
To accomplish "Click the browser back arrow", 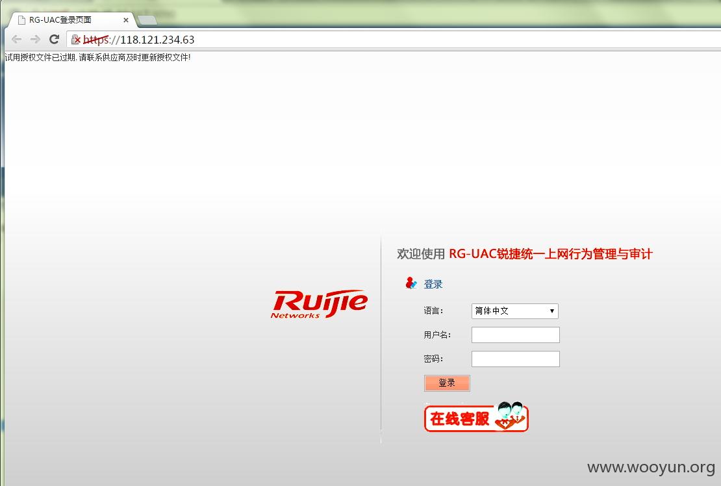I will tap(16, 40).
